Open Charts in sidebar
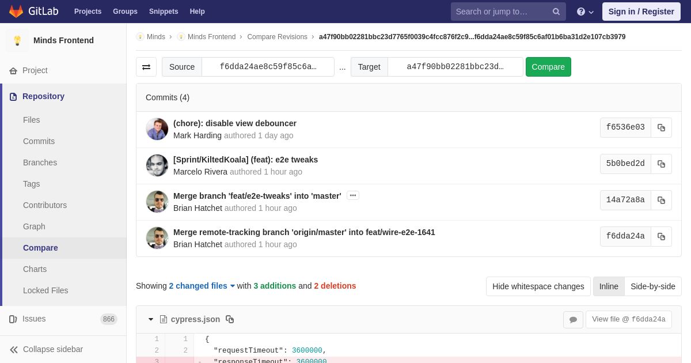Image resolution: width=691 pixels, height=363 pixels. tap(35, 269)
